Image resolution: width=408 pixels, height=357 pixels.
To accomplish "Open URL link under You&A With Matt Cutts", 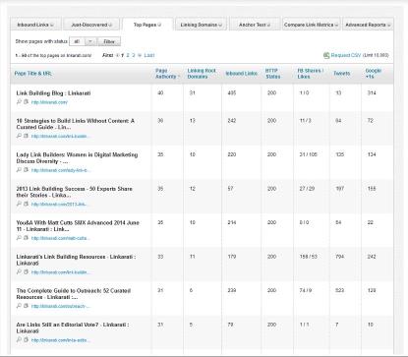I will (x=60, y=238).
